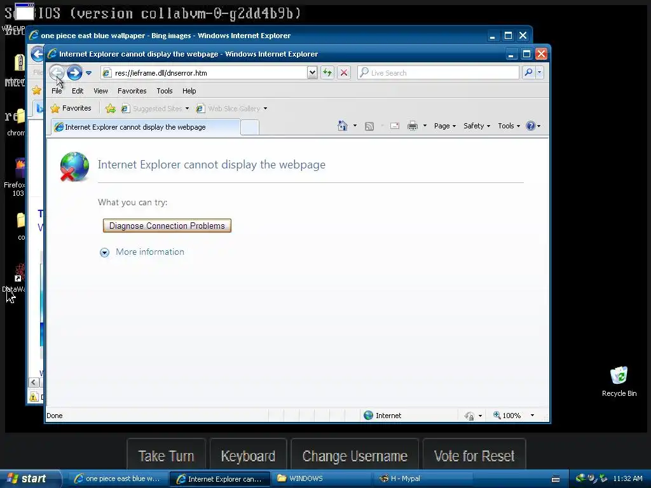Click the red X Stop loading icon
Image resolution: width=651 pixels, height=488 pixels.
(x=344, y=72)
